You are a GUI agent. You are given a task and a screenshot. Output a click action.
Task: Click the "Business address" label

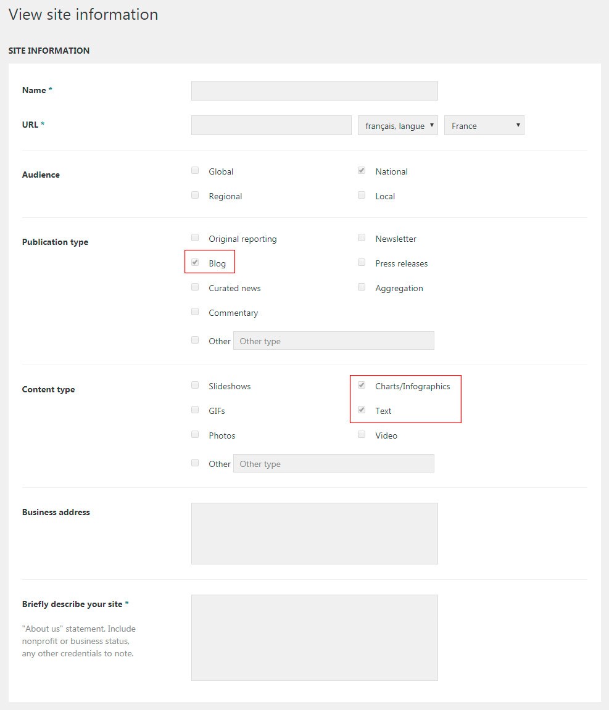tap(56, 512)
